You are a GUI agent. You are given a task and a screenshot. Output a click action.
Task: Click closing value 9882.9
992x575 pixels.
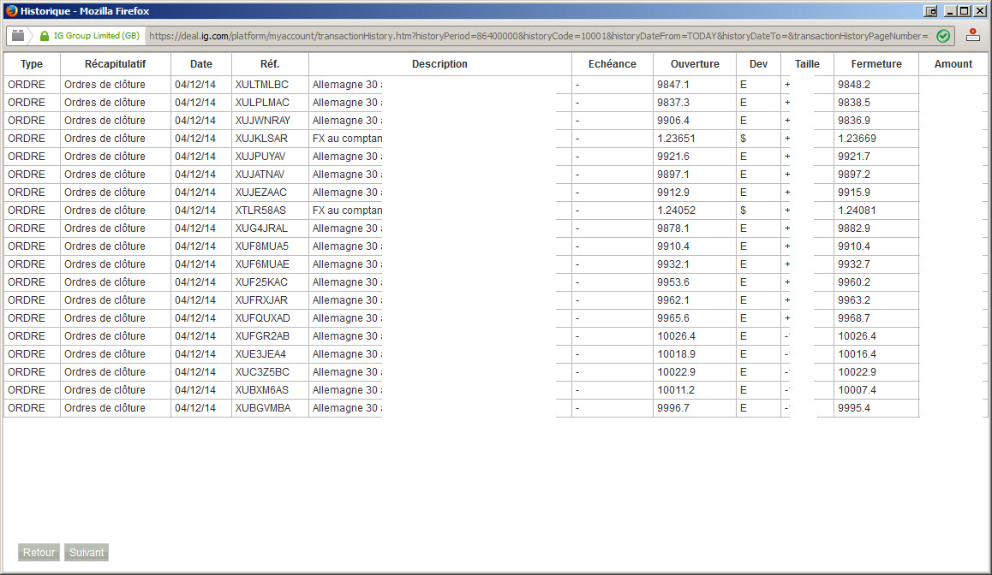(854, 228)
